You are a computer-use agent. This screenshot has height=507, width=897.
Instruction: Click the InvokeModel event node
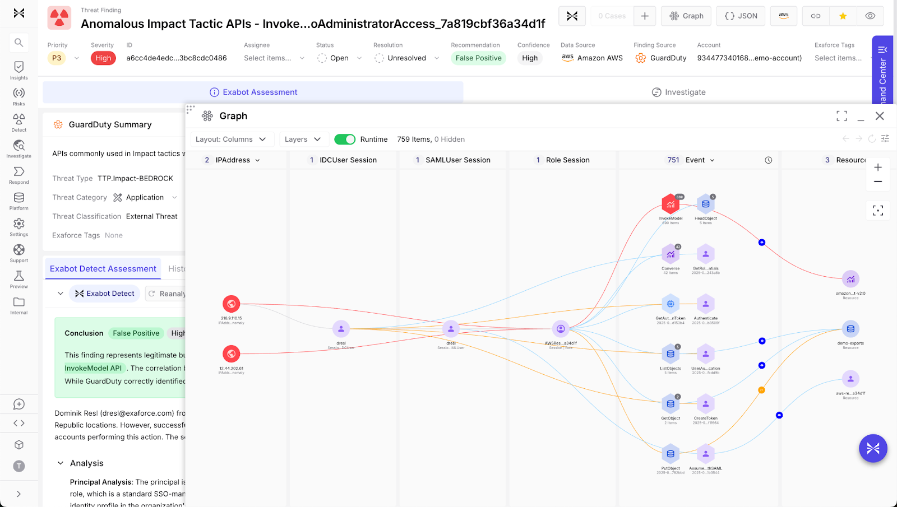[671, 204]
